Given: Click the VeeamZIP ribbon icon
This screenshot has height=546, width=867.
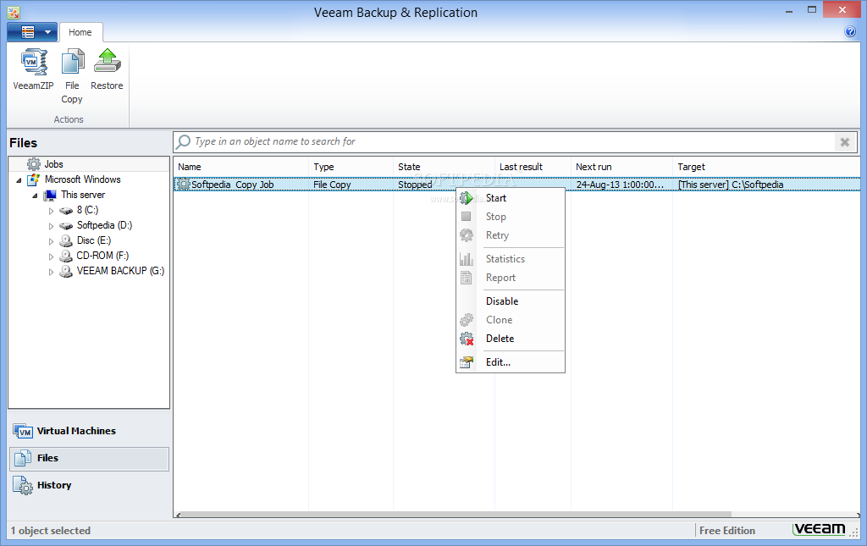Looking at the screenshot, I should [33, 62].
